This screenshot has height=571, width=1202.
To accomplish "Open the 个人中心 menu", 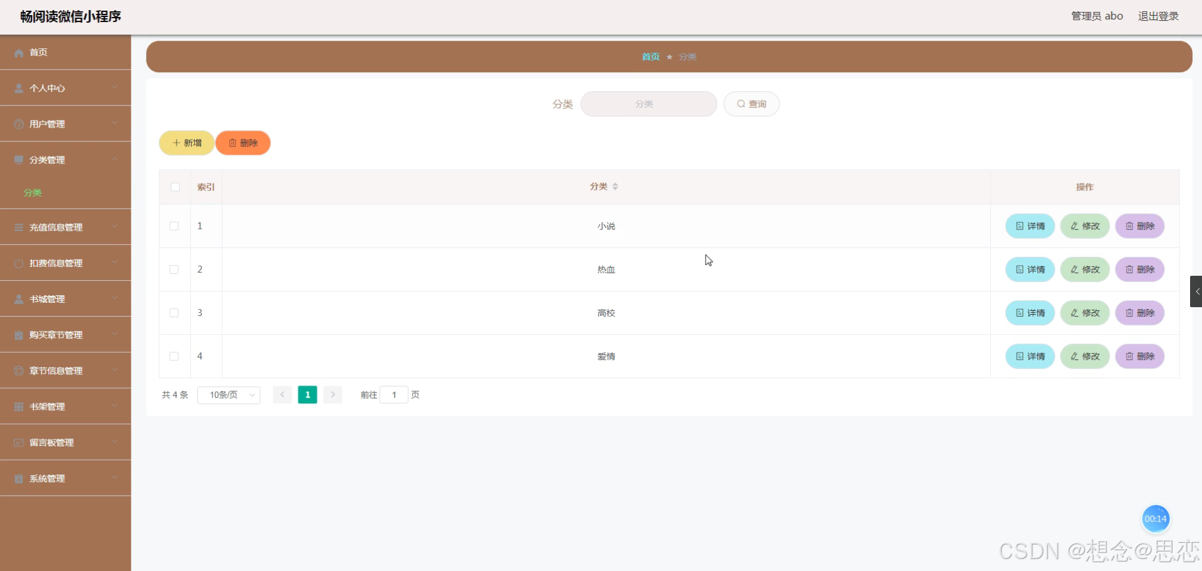I will click(65, 88).
